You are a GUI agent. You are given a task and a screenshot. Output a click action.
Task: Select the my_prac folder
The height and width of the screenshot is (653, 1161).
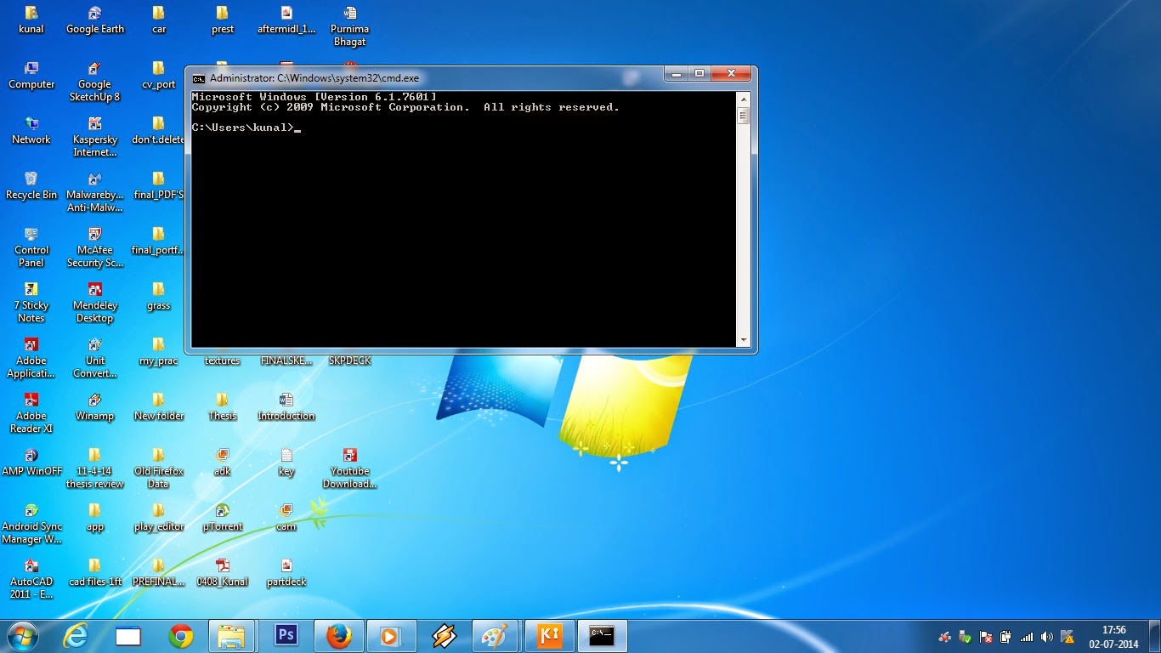[x=159, y=352]
